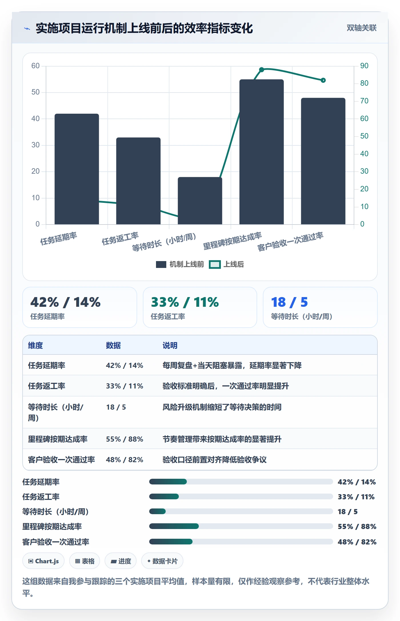Select the 42% / 14% stat card

[x=80, y=307]
